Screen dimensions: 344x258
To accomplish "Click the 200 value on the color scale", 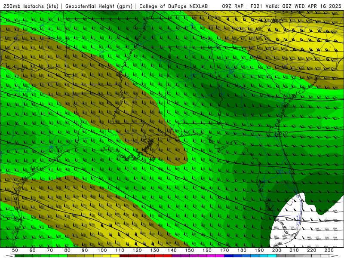I will coord(276,250).
